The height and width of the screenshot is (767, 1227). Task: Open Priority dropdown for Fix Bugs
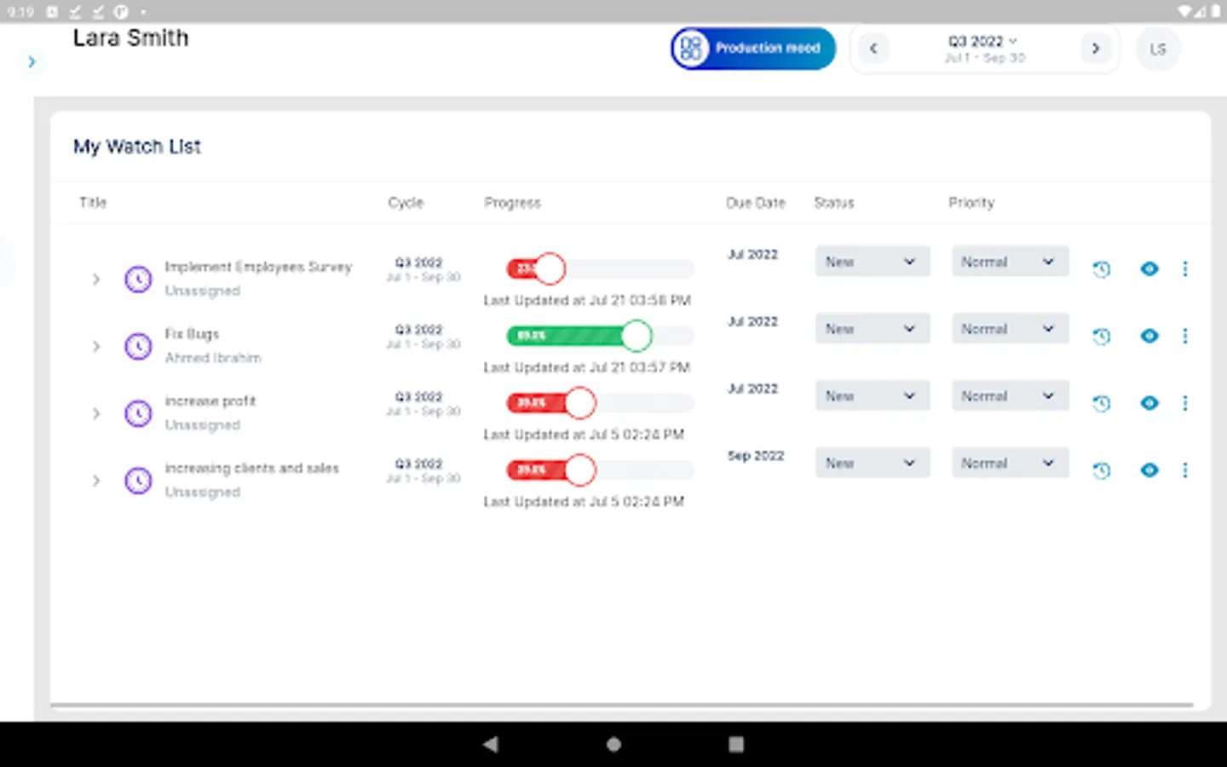(1010, 329)
